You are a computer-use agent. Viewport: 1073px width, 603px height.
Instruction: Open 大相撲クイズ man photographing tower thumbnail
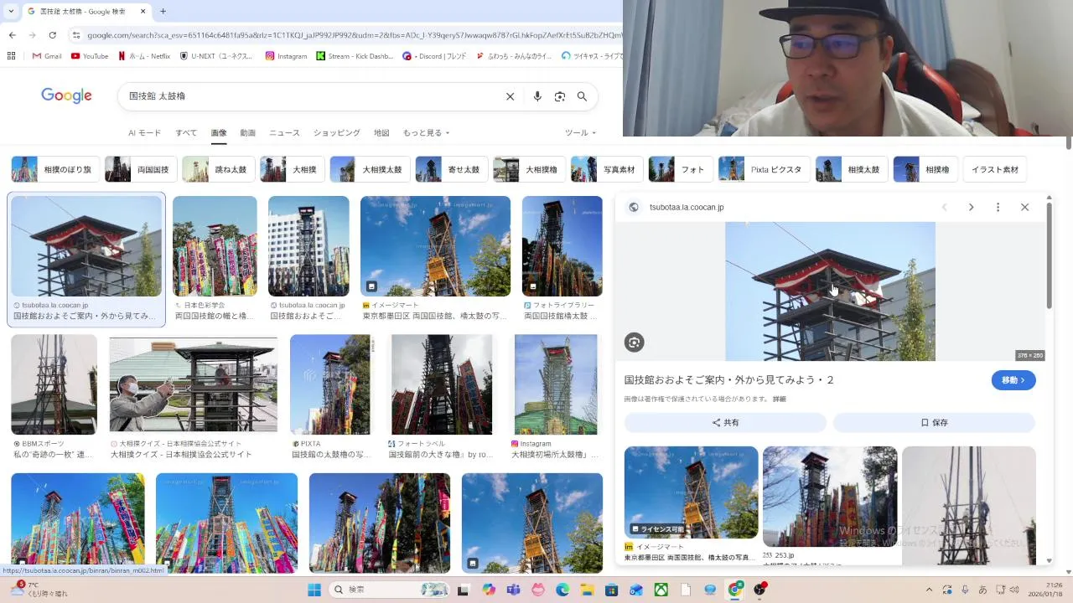click(x=194, y=384)
